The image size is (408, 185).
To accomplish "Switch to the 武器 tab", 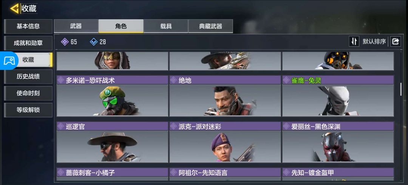I will coord(76,26).
